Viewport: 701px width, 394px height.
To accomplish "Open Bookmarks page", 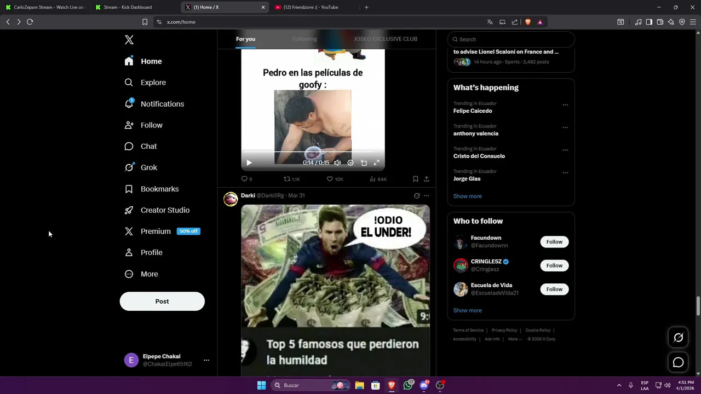I will (x=152, y=189).
